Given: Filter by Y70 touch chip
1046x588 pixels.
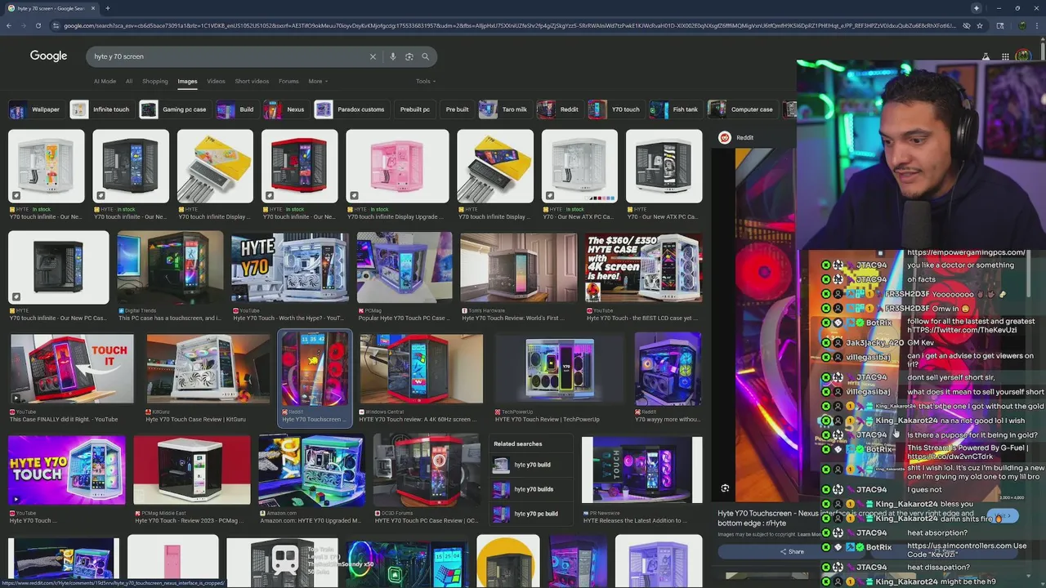Looking at the screenshot, I should (615, 109).
